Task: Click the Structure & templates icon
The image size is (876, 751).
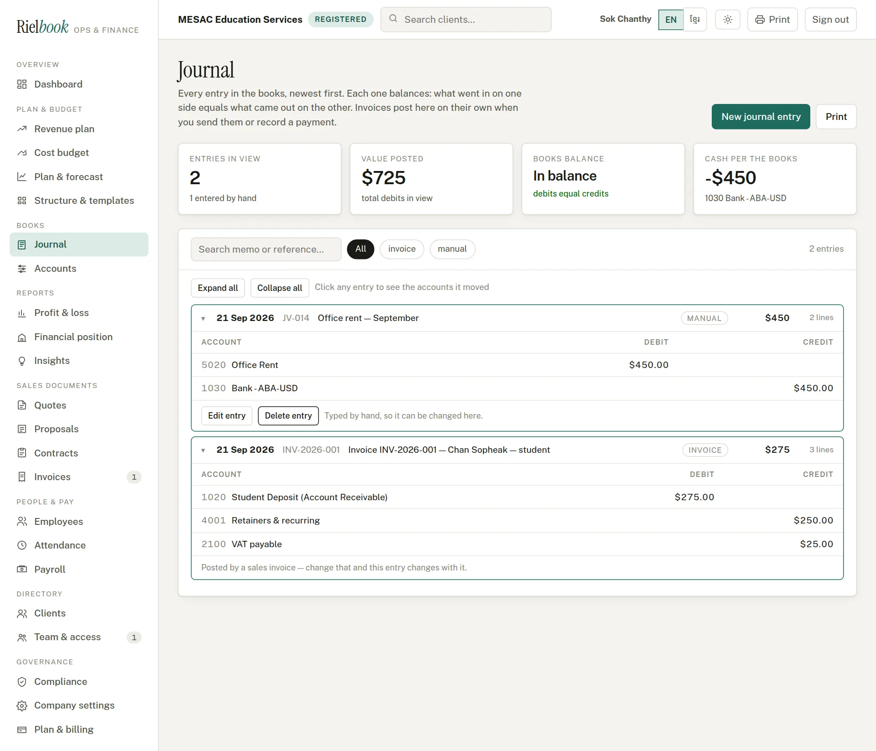Action: pos(22,201)
